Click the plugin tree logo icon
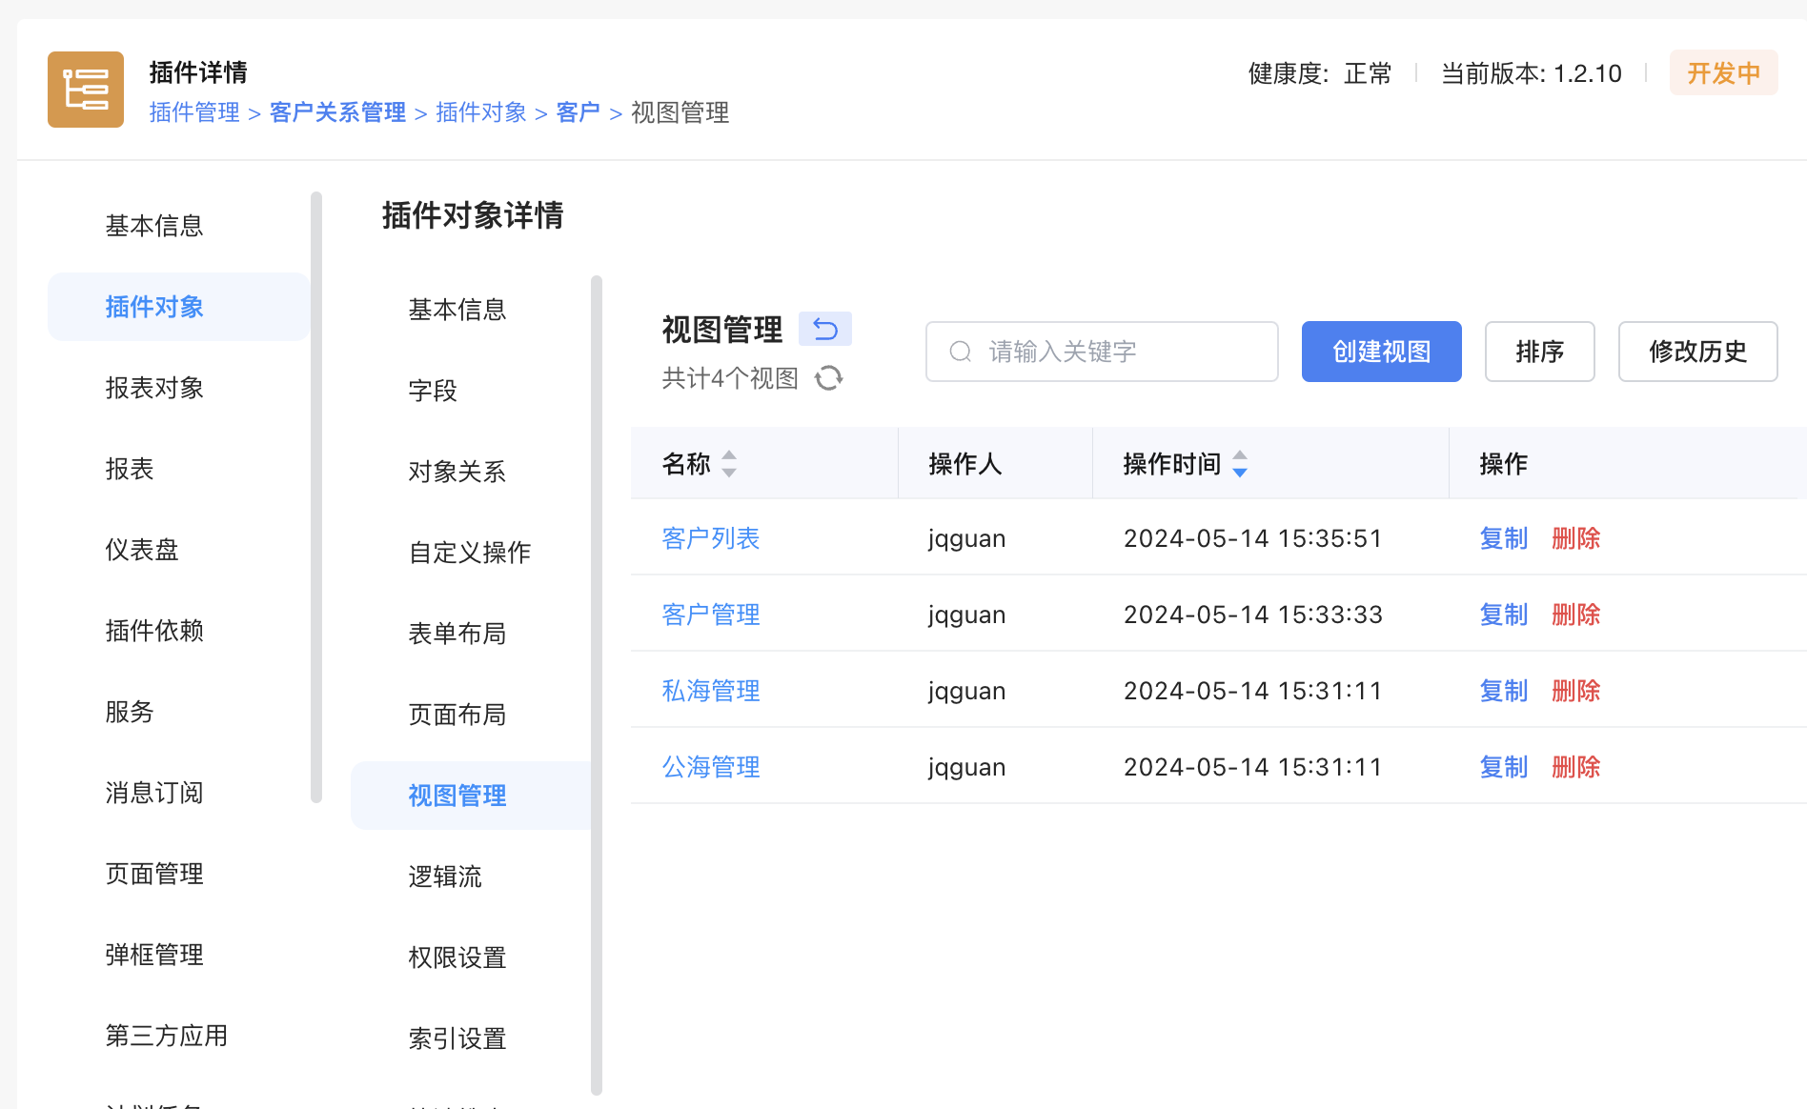1807x1109 pixels. coord(86,90)
